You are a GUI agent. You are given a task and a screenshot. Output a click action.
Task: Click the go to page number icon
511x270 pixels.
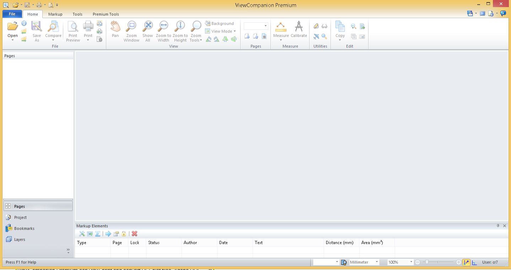click(x=264, y=36)
